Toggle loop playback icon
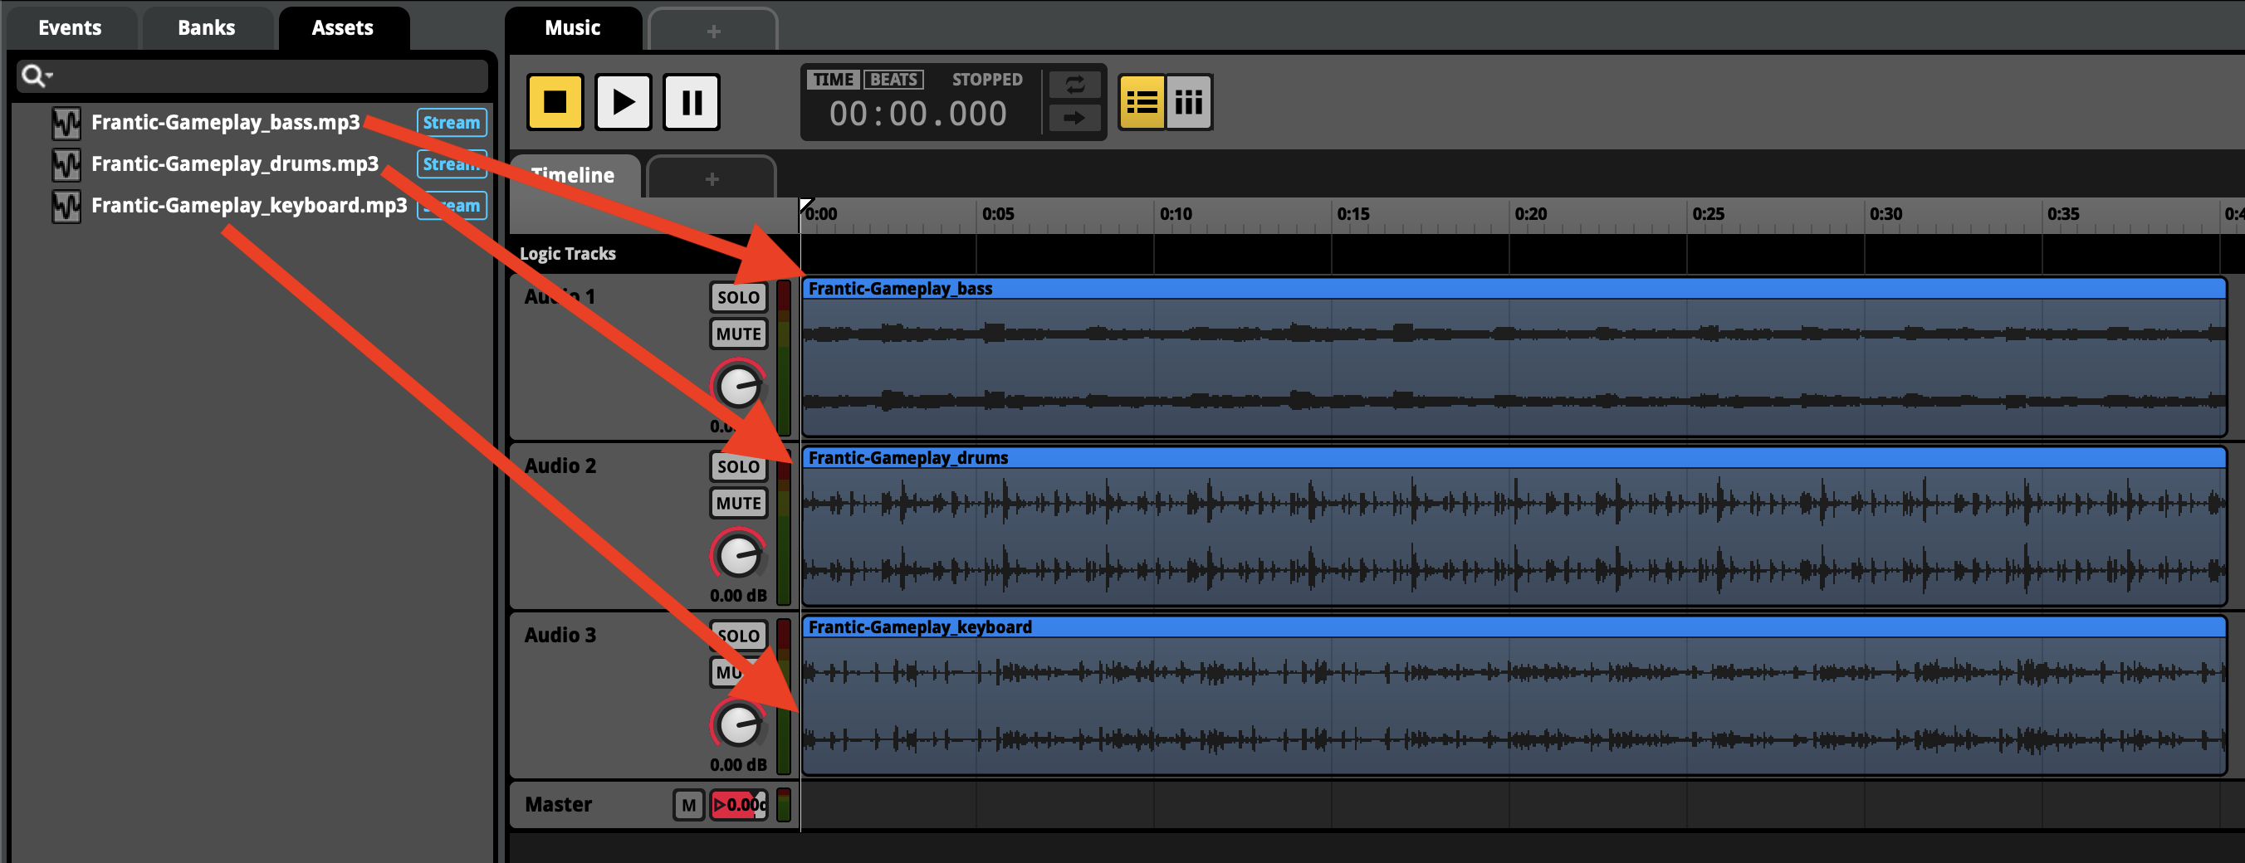Viewport: 2245px width, 863px height. pyautogui.click(x=1074, y=85)
